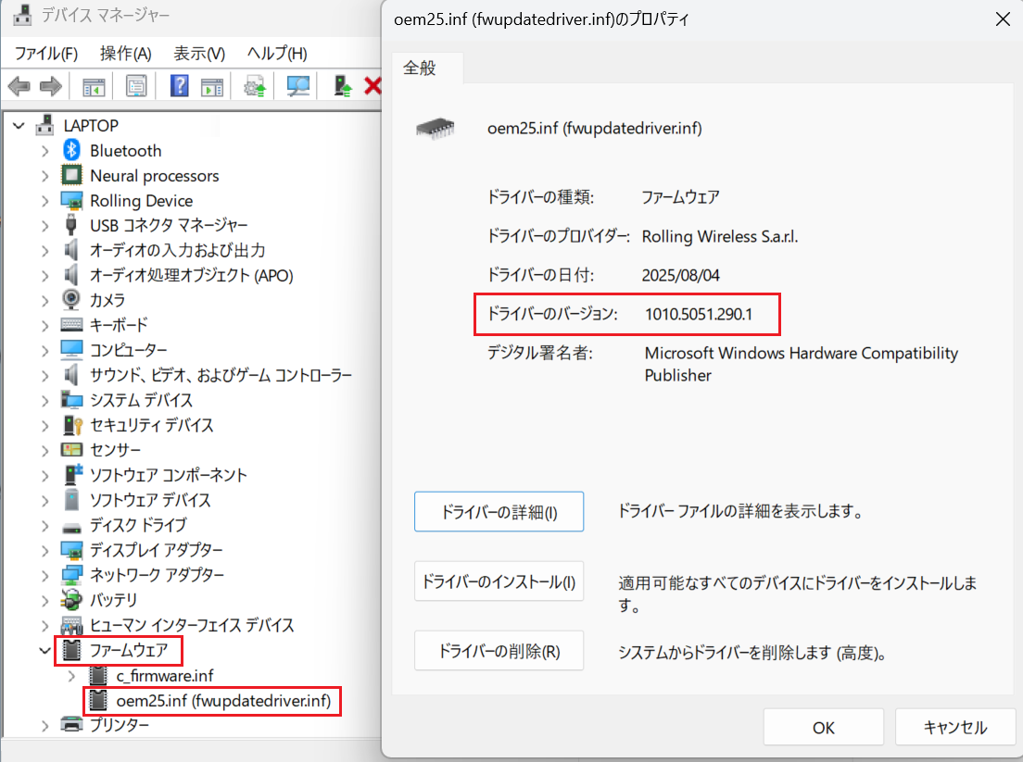Click the ドライバーの詳細(I) button
This screenshot has width=1023, height=762.
[x=499, y=512]
